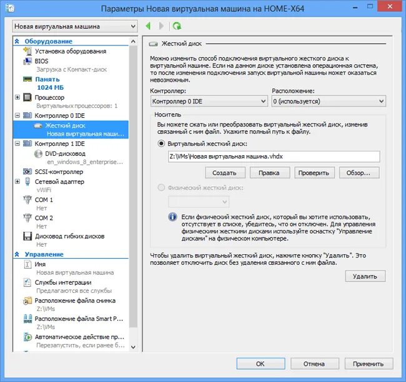Click the memory chip icon beside Память
This screenshot has width=406, height=382.
point(27,79)
